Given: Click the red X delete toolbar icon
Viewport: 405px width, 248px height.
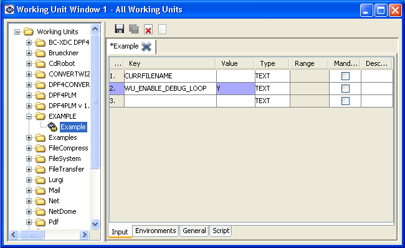Looking at the screenshot, I should 148,29.
